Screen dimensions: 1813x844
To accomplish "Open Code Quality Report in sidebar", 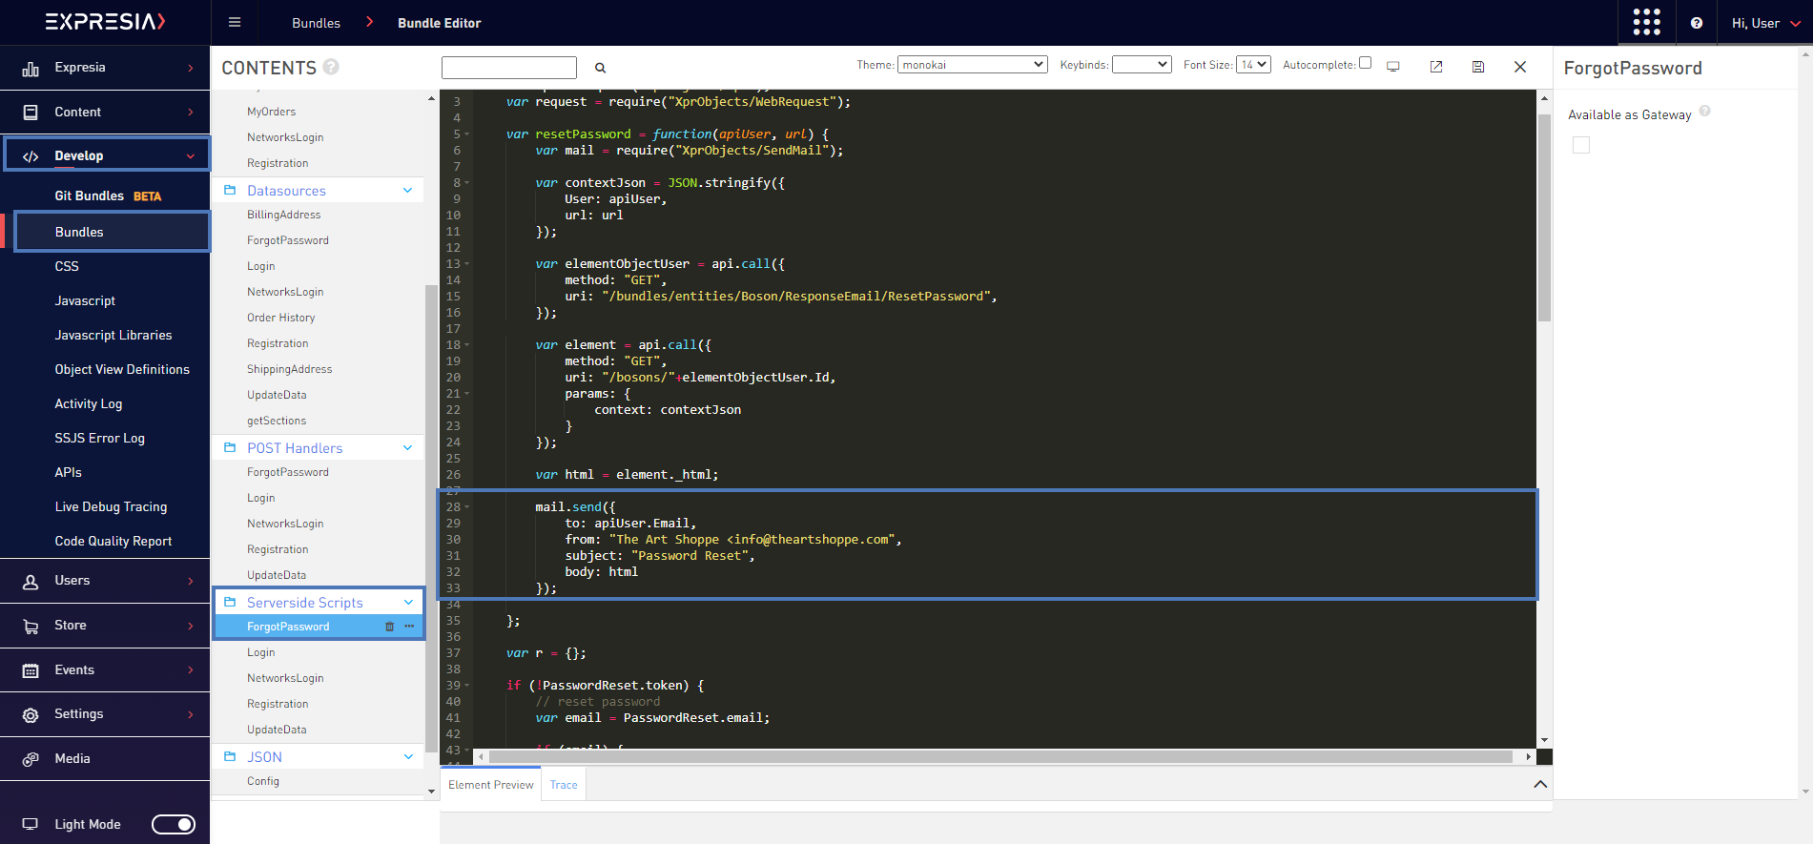I will click(x=113, y=541).
